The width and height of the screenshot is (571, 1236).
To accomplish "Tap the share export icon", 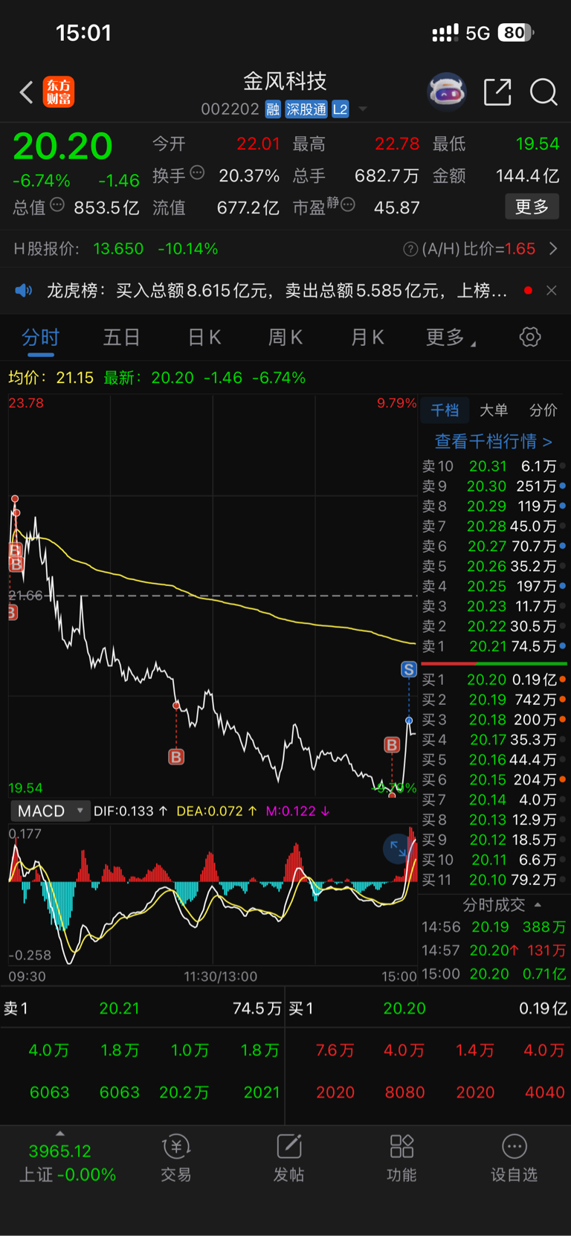I will 497,92.
